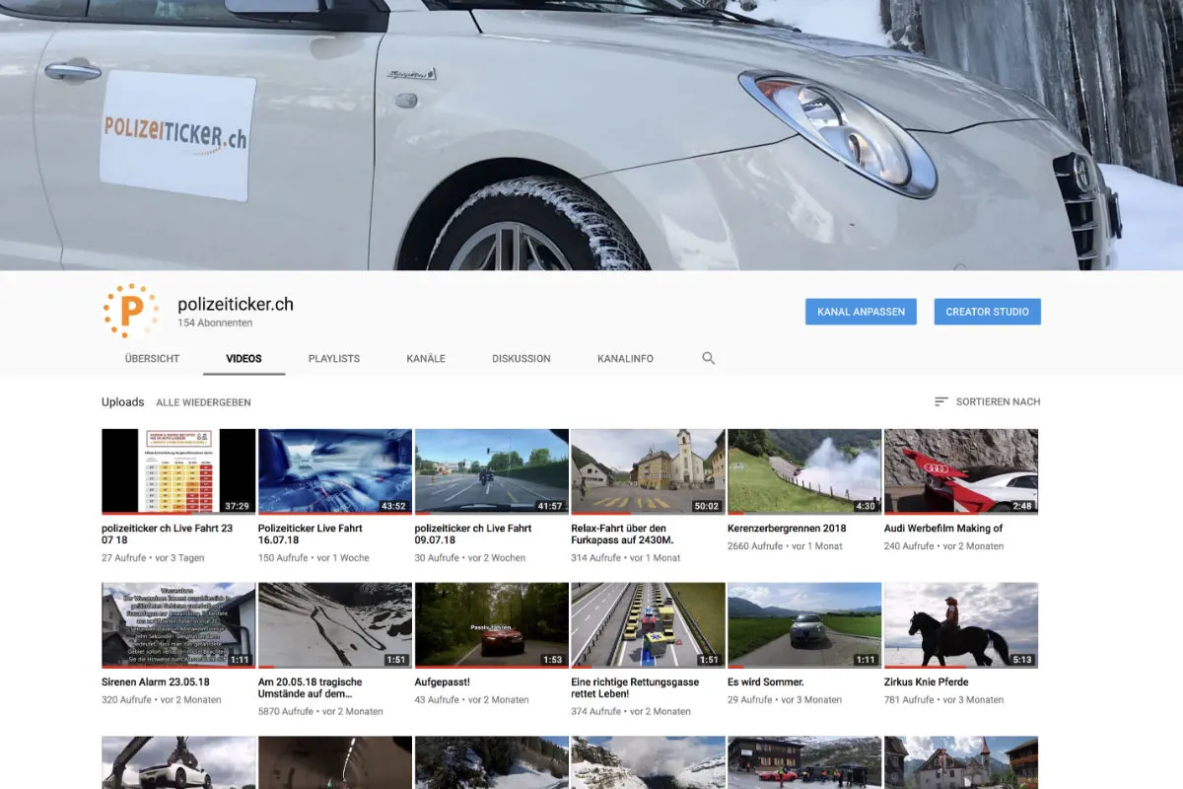Click the Audi Werbefilm Making of title
1183x789 pixels.
tap(943, 528)
